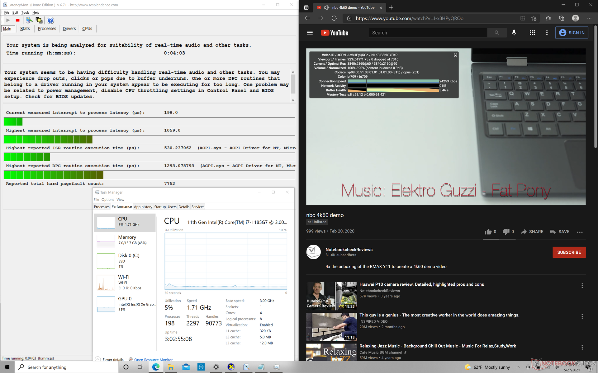Open more actions next to SAVE

(579, 232)
